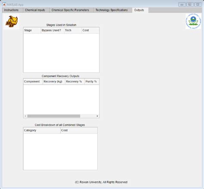Maximize the MATLAB App window
Screen dimensions: 204x189
click(190, 4)
